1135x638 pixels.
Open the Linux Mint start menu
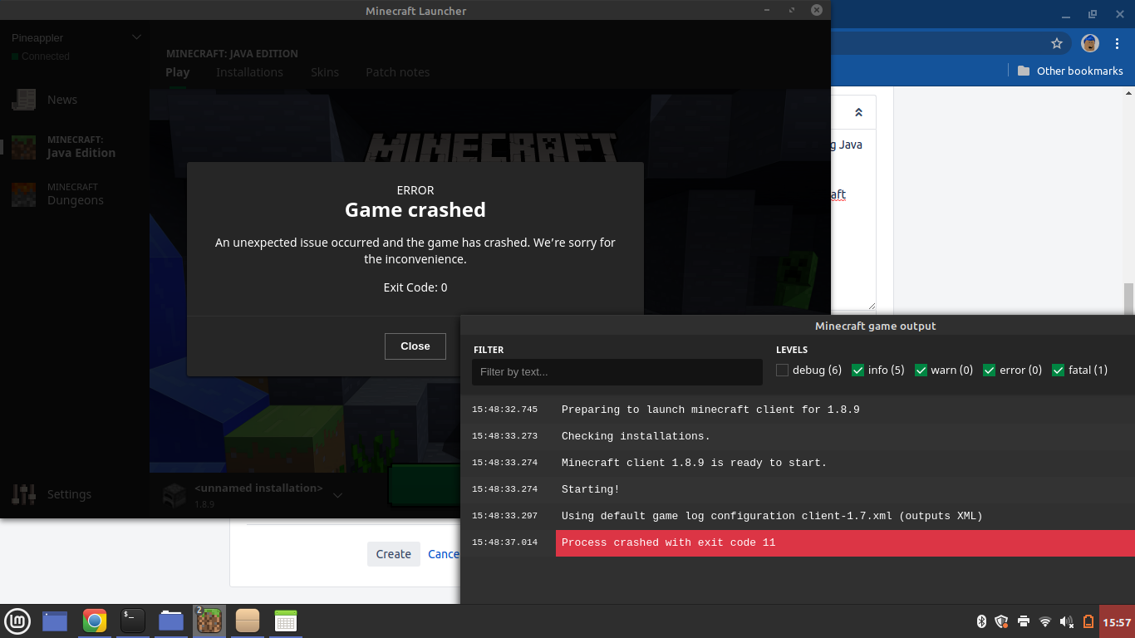click(17, 621)
